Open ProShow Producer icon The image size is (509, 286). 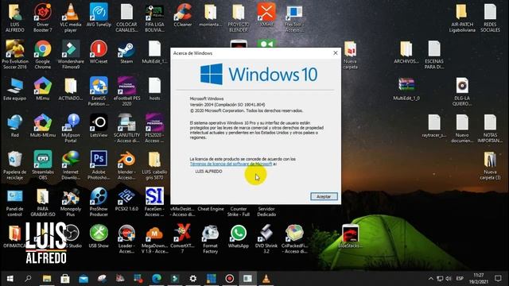99,203
